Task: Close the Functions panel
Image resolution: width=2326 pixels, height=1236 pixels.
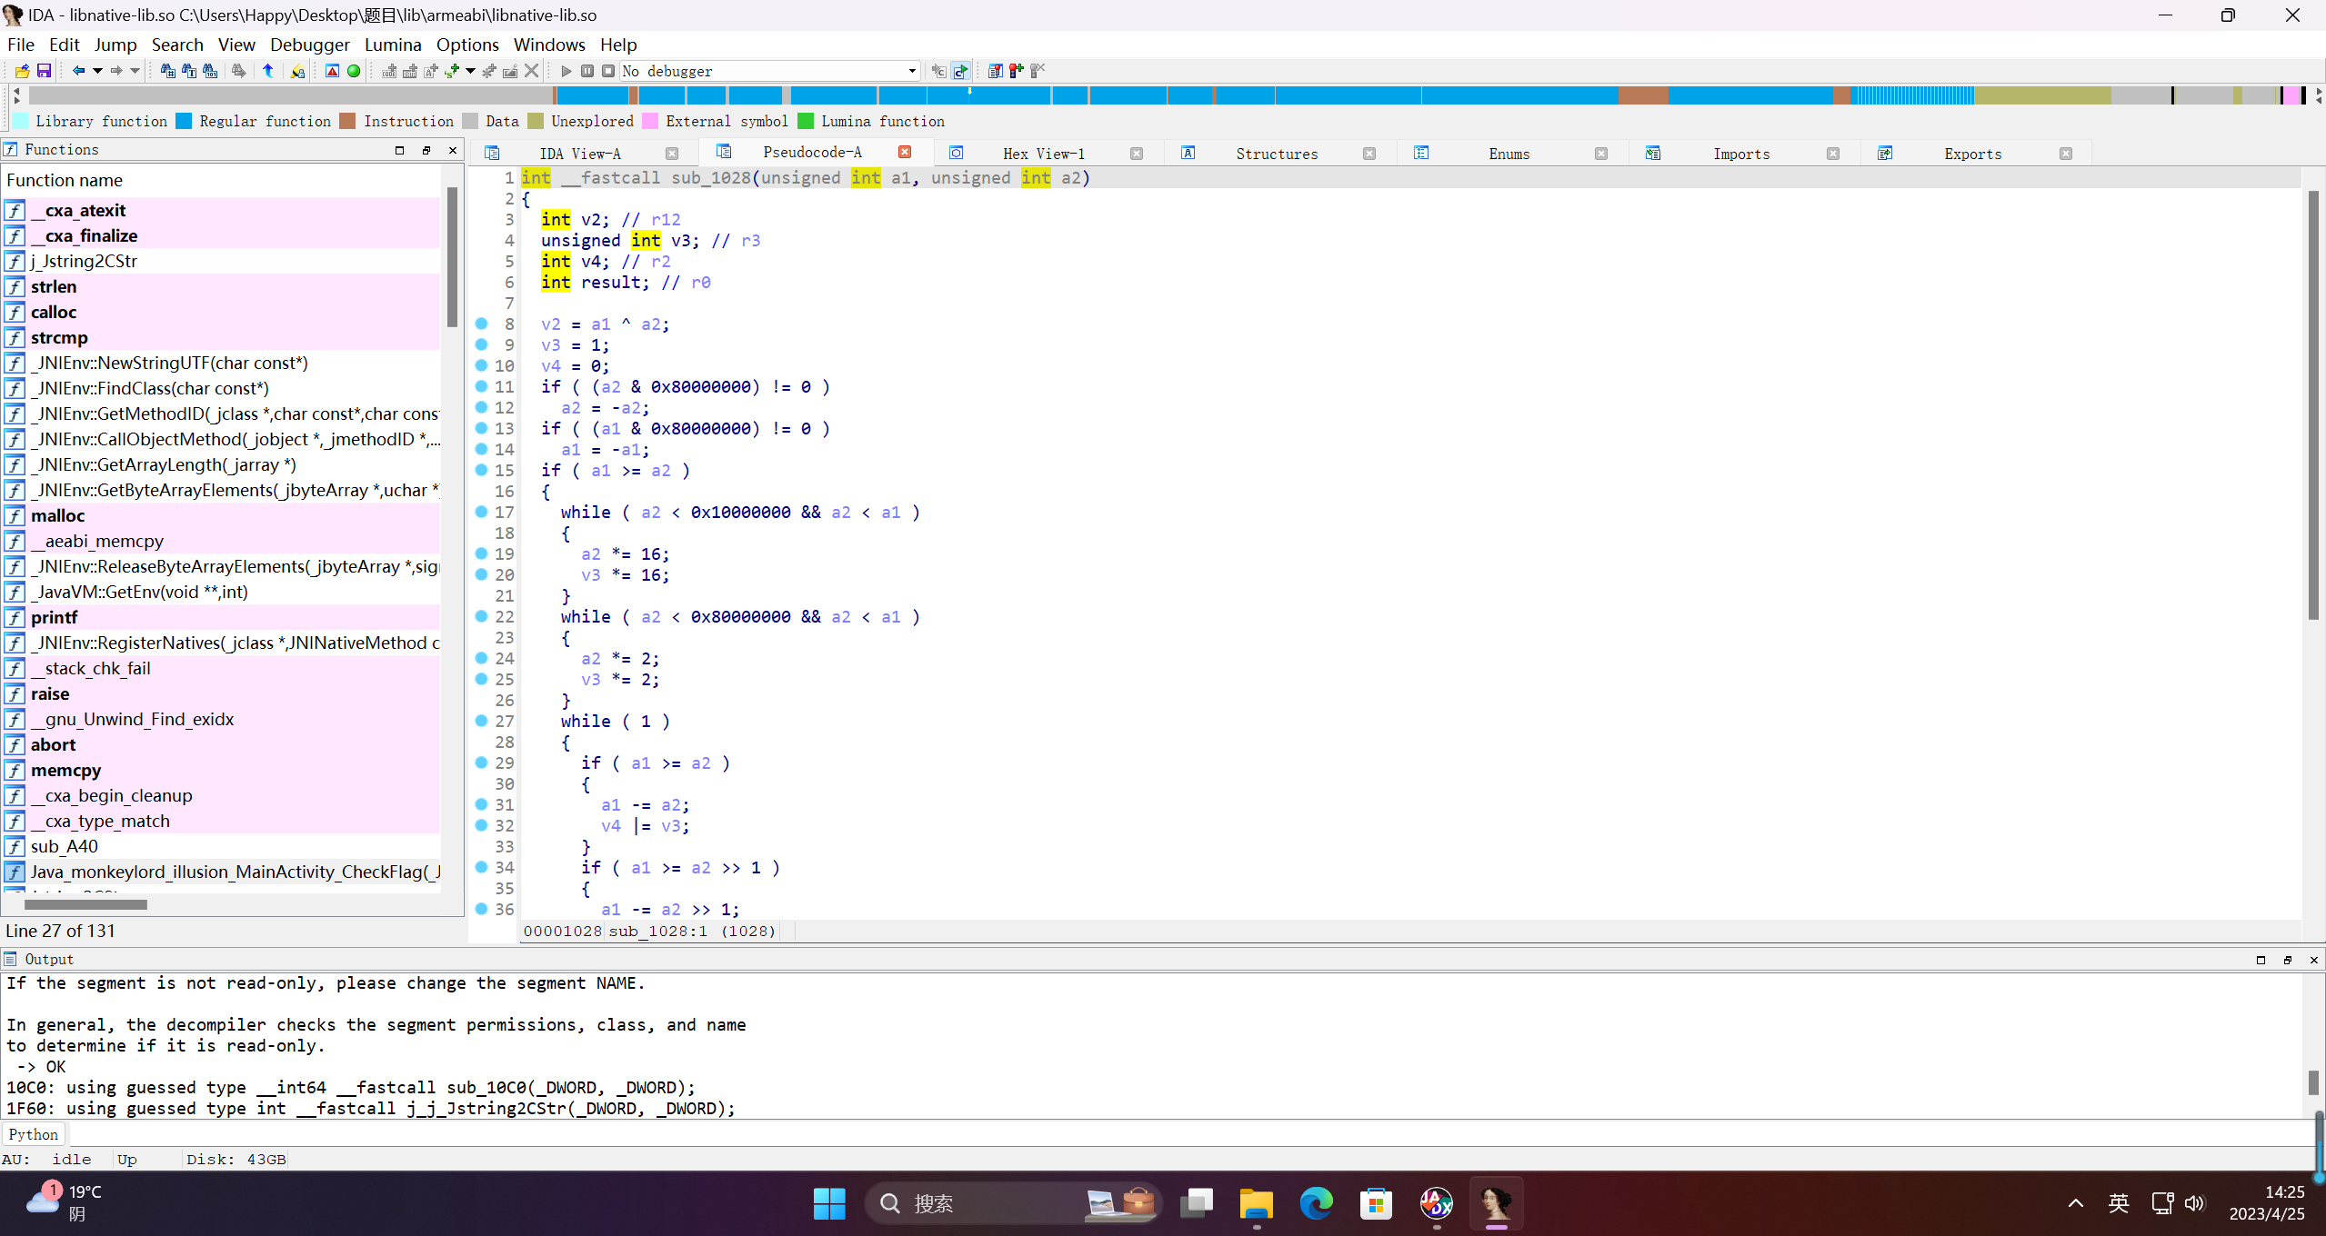Action: [x=453, y=150]
